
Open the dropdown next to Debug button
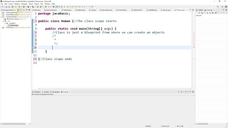21,7
